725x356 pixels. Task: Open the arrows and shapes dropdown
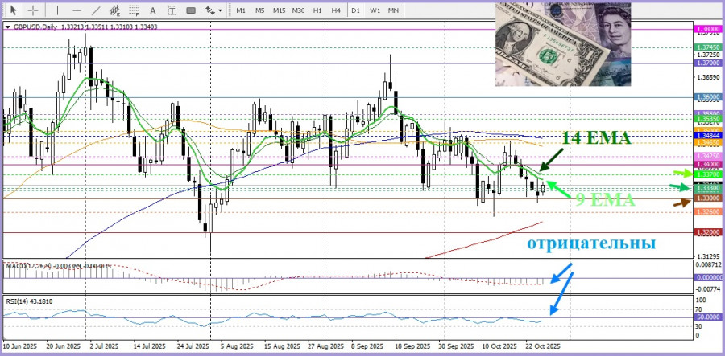[x=213, y=10]
